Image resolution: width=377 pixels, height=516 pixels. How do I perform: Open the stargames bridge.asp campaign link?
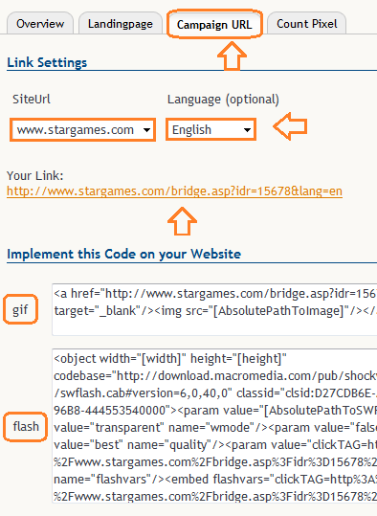[174, 191]
